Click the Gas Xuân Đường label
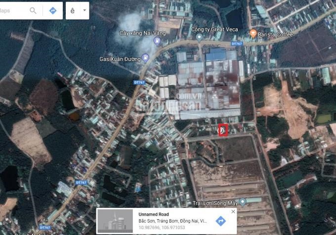 120,59
